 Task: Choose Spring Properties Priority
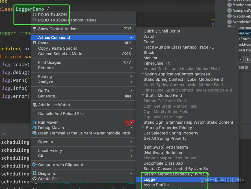click(x=187, y=128)
